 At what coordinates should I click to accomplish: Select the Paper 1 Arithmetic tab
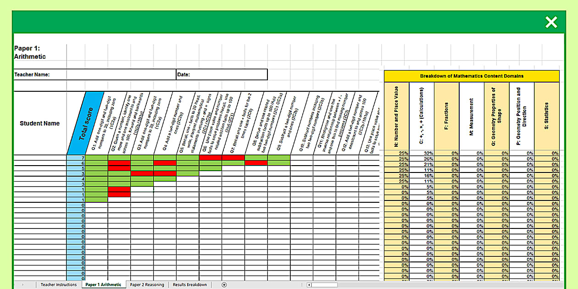[x=103, y=285]
